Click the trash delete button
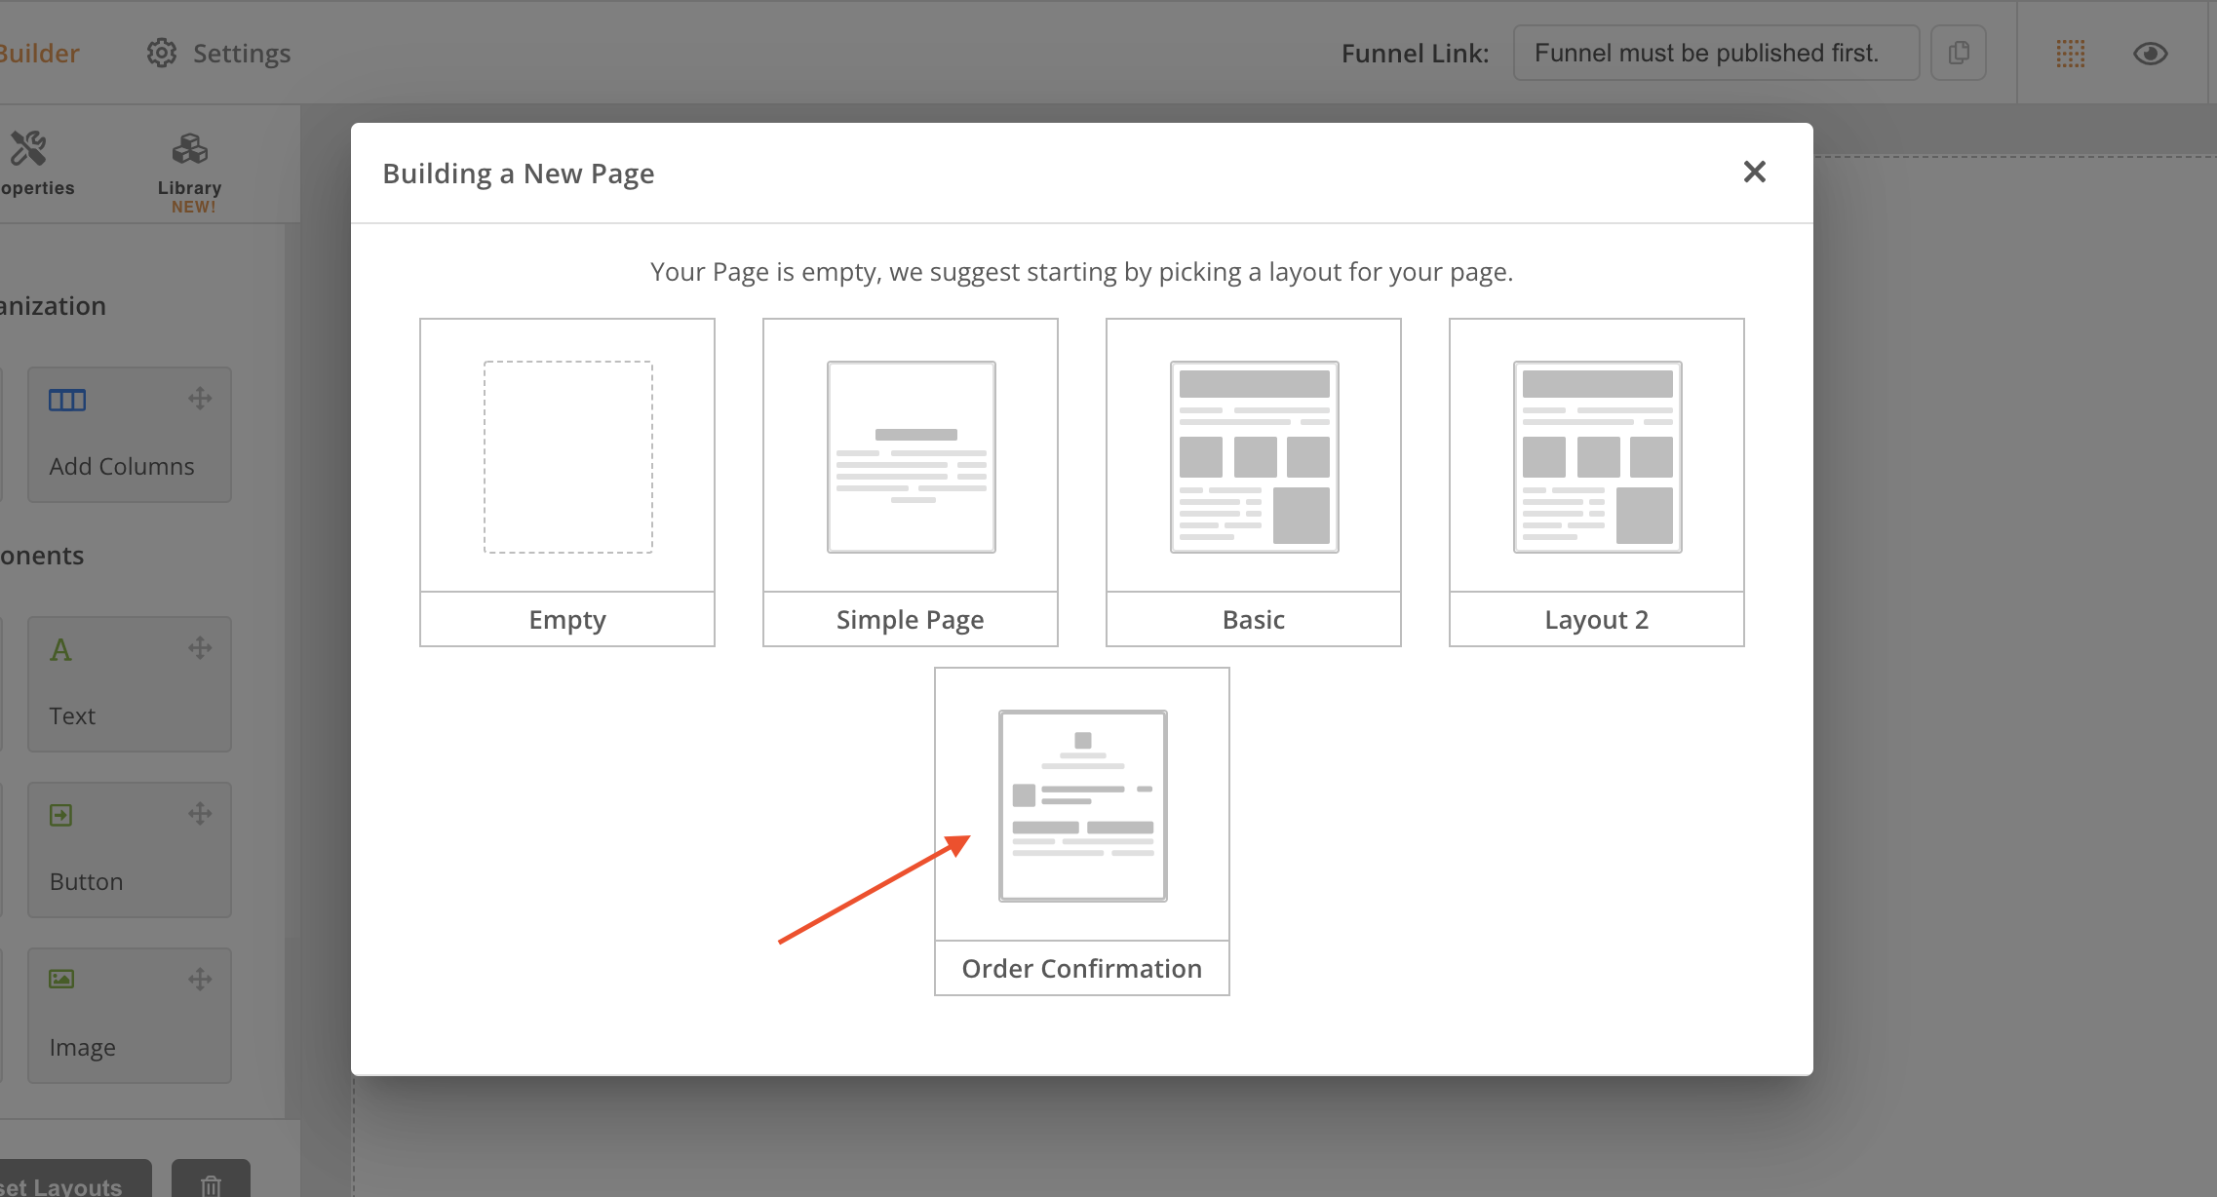The height and width of the screenshot is (1197, 2217). 211,1183
